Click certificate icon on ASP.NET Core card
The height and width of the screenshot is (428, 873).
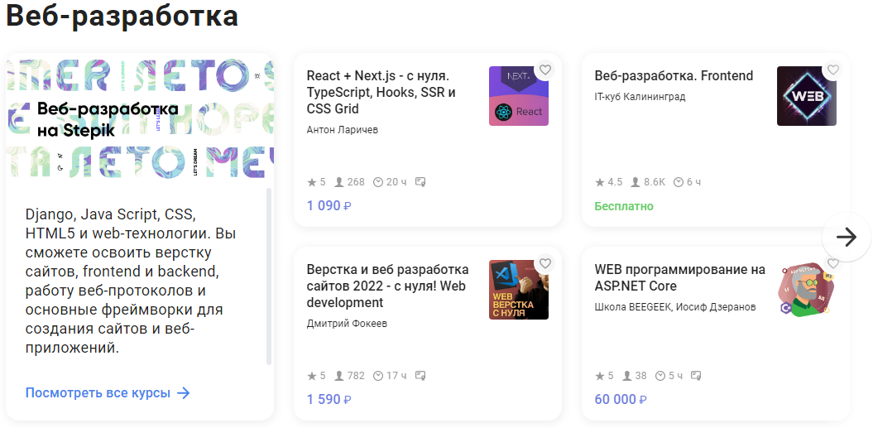(695, 376)
